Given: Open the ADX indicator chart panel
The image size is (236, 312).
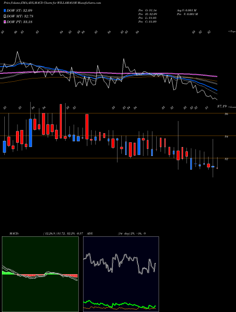Looking at the screenshot, I should pos(121,274).
